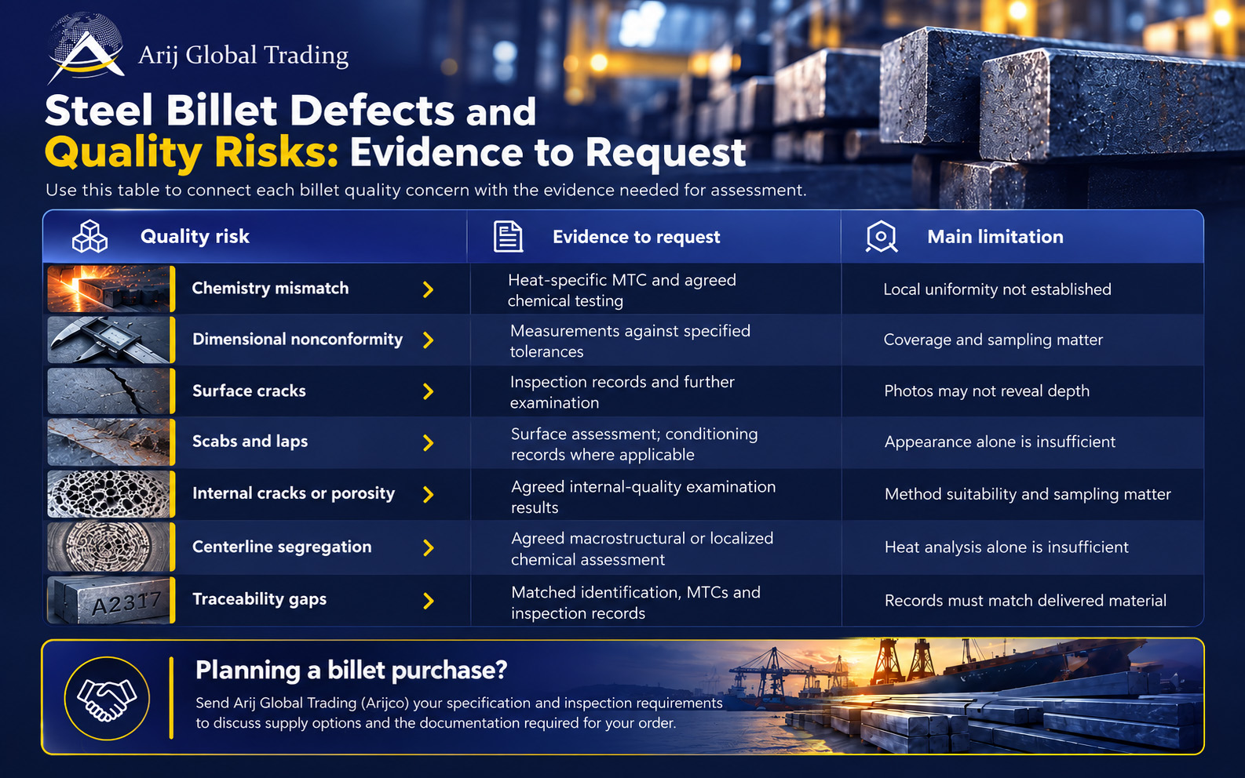This screenshot has height=778, width=1245.
Task: Click the cubes icon beside Quality risk
Action: [89, 236]
